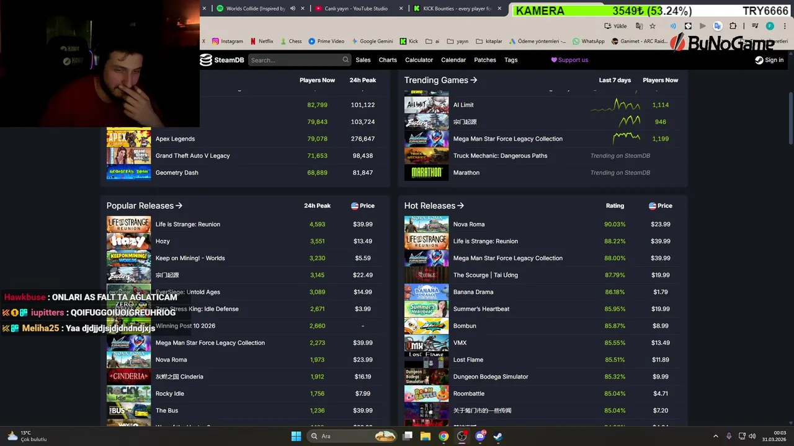The width and height of the screenshot is (794, 446).
Task: Open the WhatsApp bookmark
Action: (589, 42)
